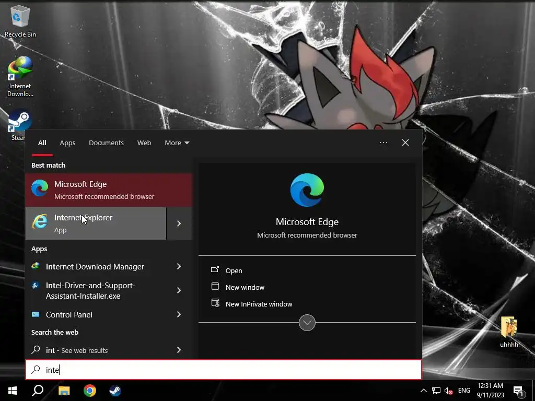Expand the Control Panel result chevron
This screenshot has width=535, height=401.
179,315
